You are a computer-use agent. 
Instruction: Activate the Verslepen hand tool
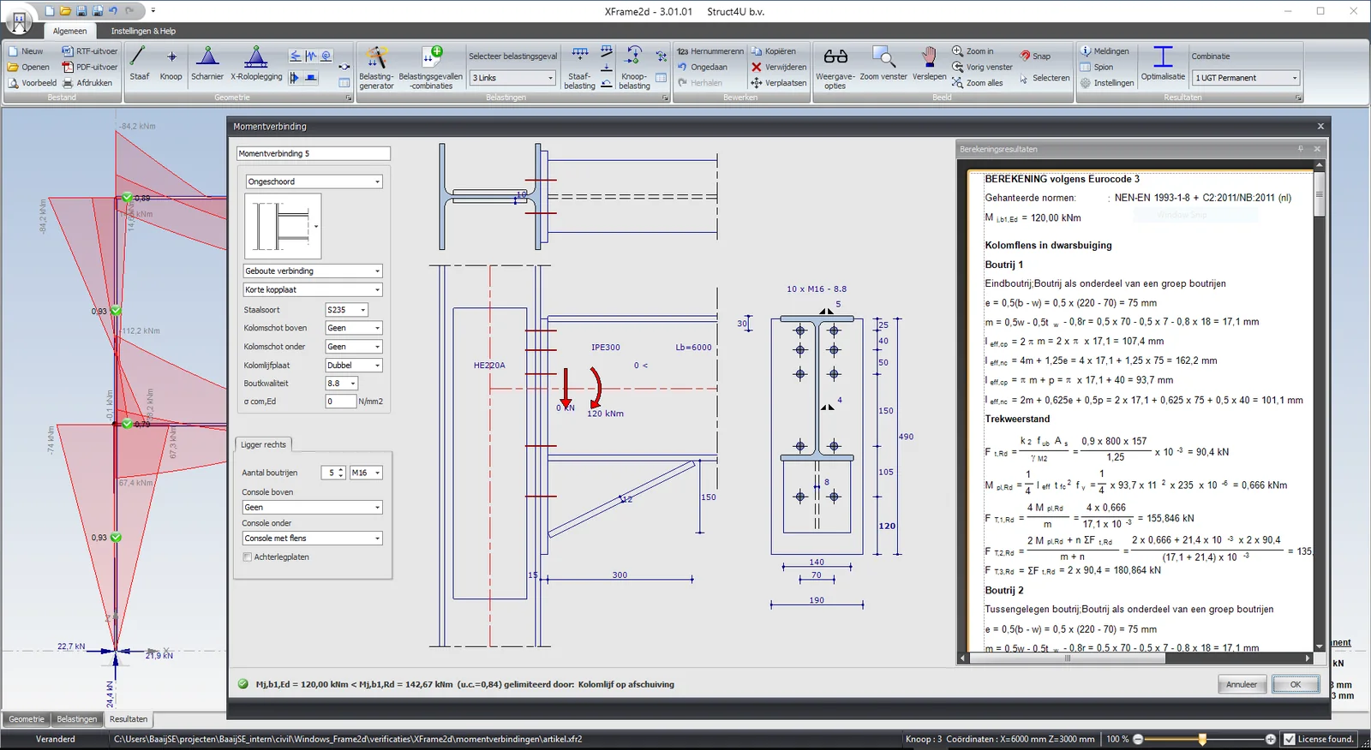click(930, 65)
